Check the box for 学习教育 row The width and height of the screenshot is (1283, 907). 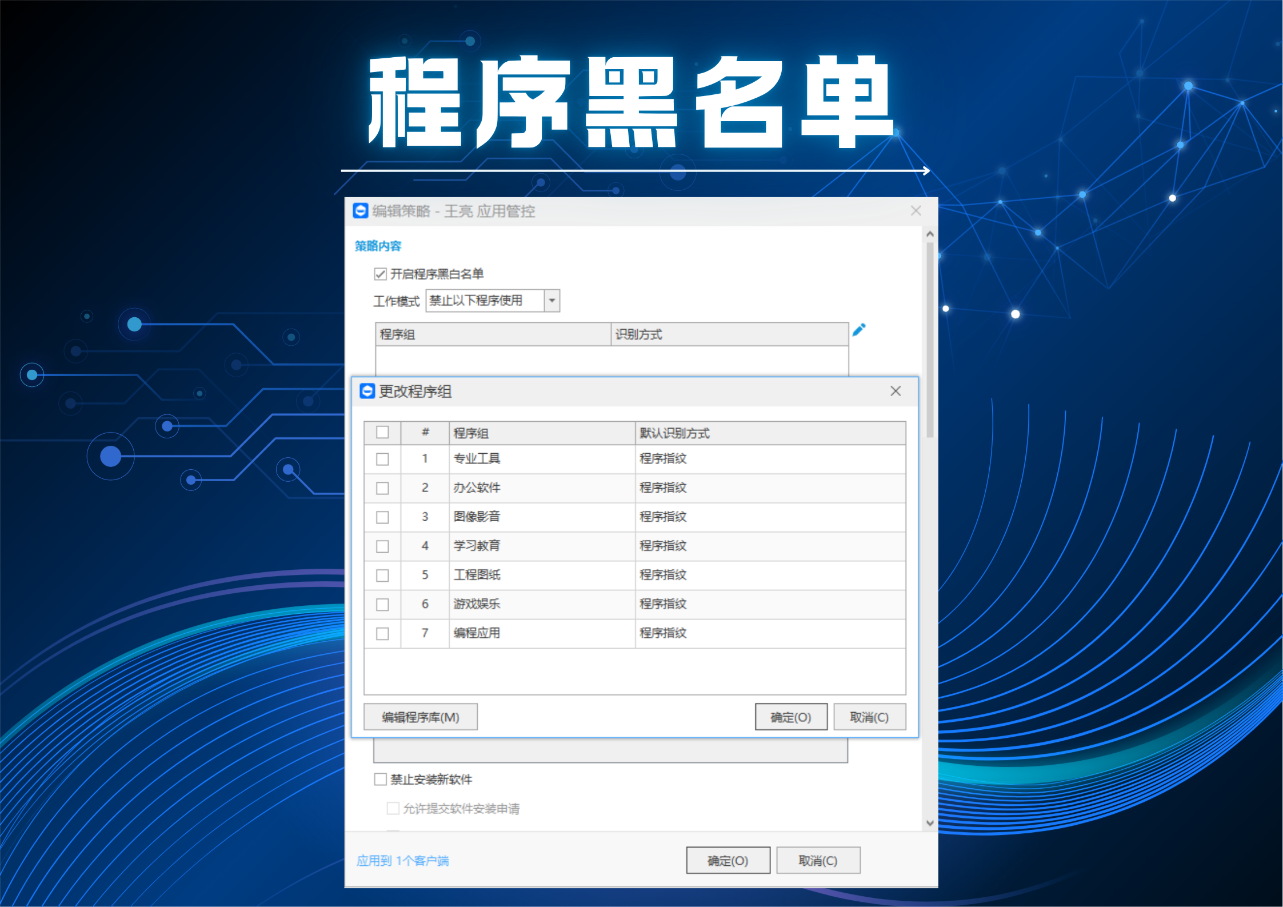point(382,546)
